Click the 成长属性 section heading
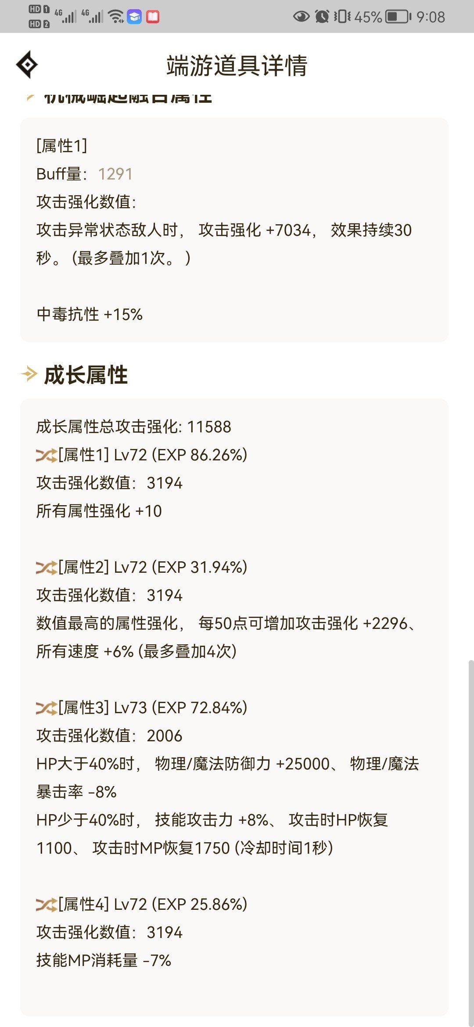Viewport: 474px width, 1027px height. coord(86,375)
